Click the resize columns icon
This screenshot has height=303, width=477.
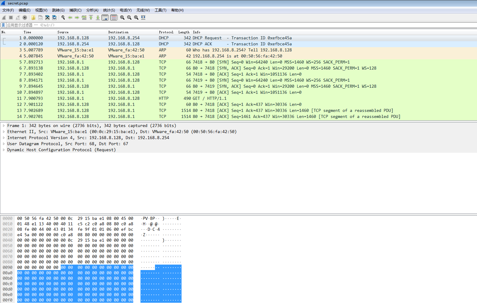tap(143, 18)
